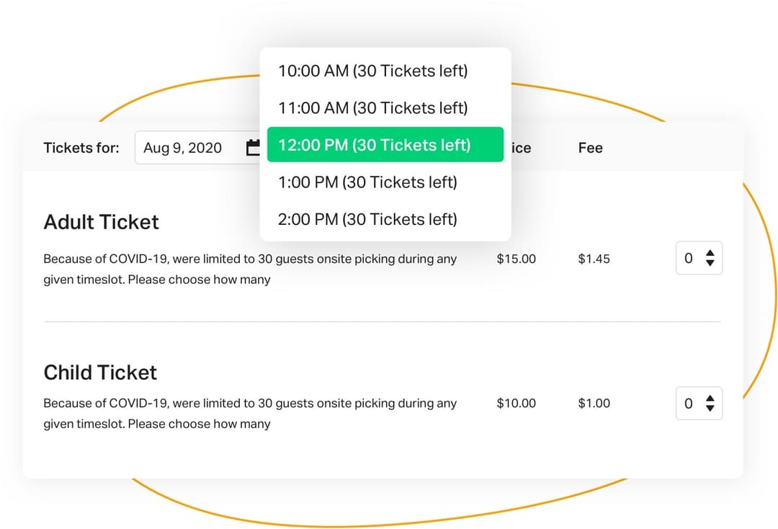Click the Child Ticket quantity decrease arrow
The height and width of the screenshot is (529, 778).
tap(710, 408)
